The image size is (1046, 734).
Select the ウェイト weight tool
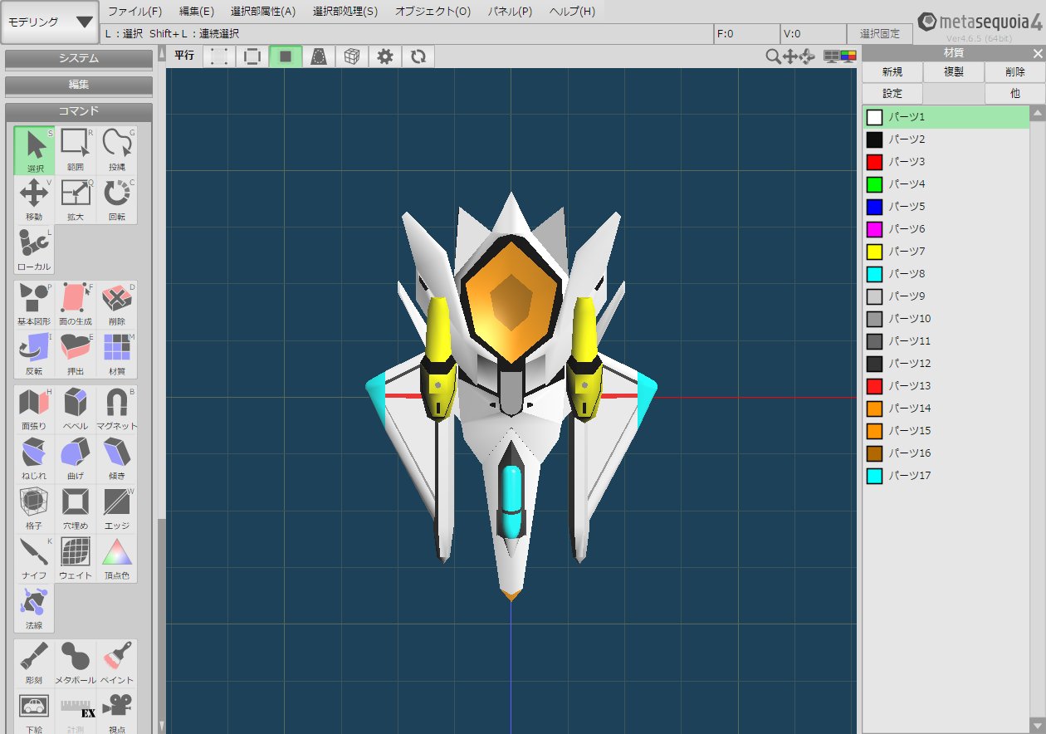pos(76,559)
